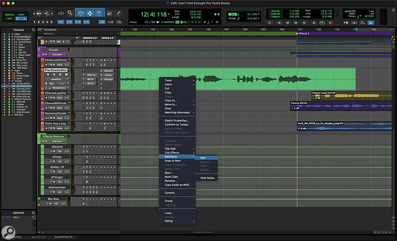This screenshot has width=397, height=241.
Task: Enable Slip edit mode
Action: pos(10,19)
